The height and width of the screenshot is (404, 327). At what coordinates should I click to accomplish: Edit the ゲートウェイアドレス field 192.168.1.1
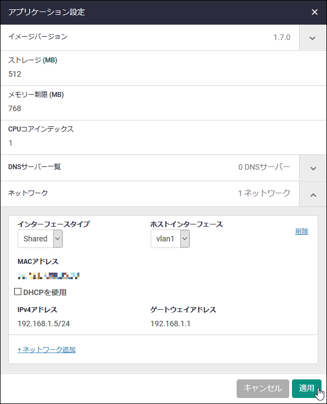[170, 324]
